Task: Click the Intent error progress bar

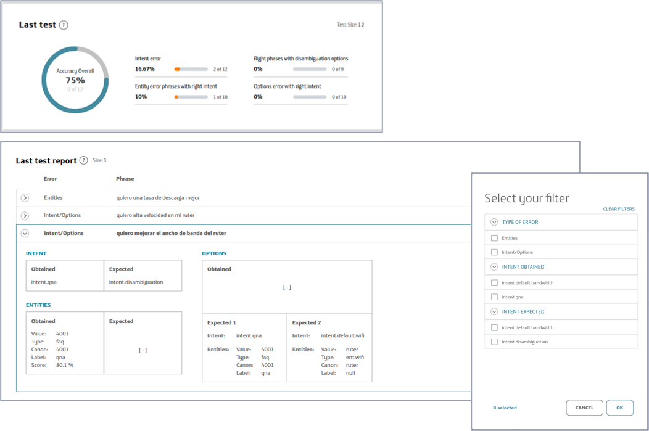Action: coord(191,69)
